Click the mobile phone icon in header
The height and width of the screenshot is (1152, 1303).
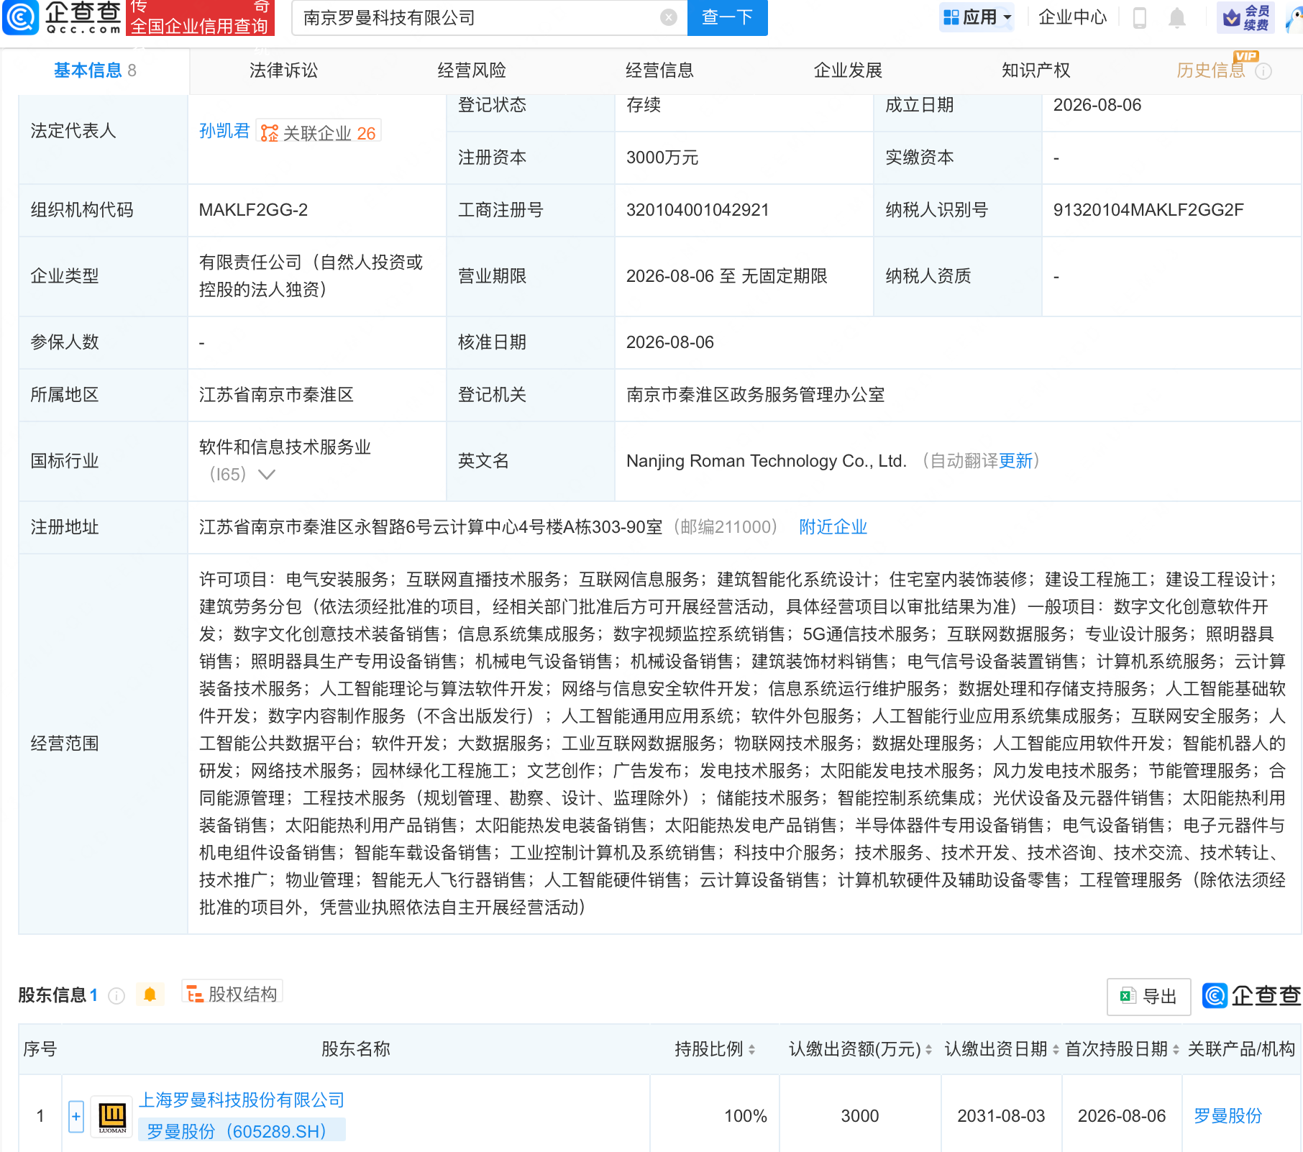point(1139,17)
